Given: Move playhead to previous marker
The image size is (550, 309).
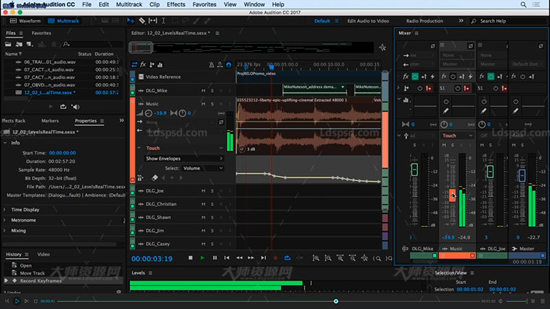Looking at the screenshot, I should point(227,258).
